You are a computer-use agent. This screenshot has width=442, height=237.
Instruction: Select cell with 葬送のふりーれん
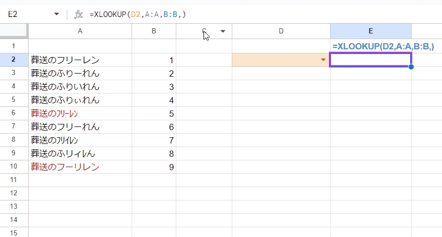[80, 74]
